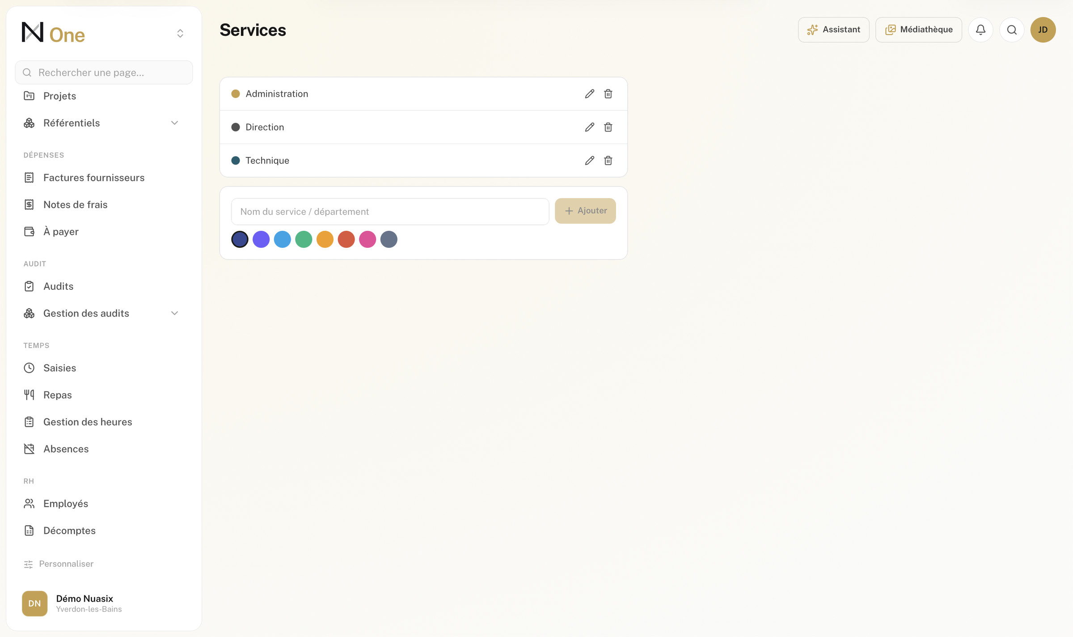Viewport: 1073px width, 637px height.
Task: Select the slate gray color swatch
Action: tap(389, 239)
